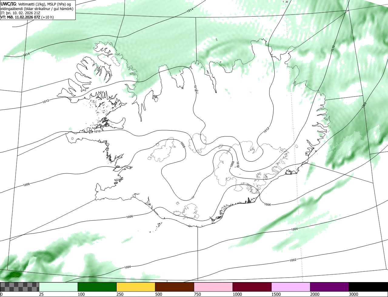
Task: Select the legend value "2000"
Action: tap(315, 294)
